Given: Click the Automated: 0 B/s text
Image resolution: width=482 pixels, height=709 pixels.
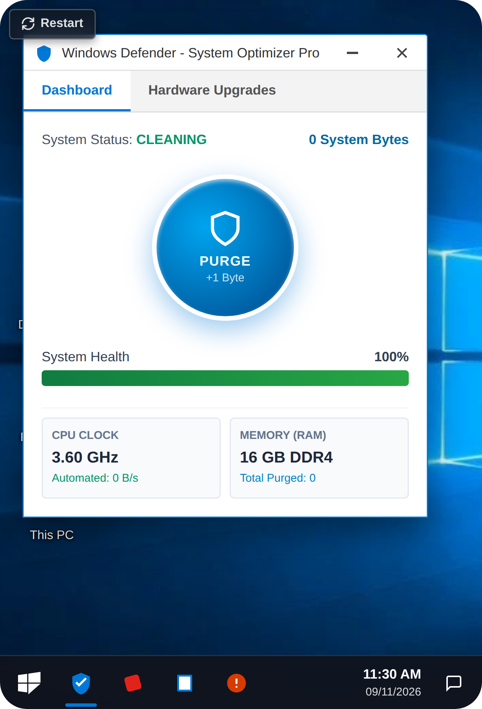Looking at the screenshot, I should [95, 478].
